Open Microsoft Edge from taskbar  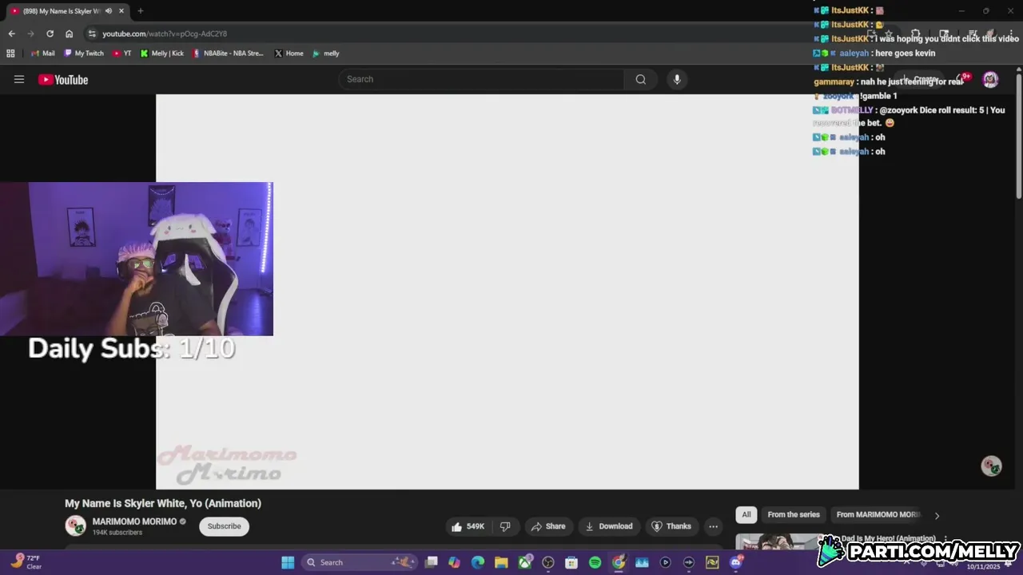478,562
